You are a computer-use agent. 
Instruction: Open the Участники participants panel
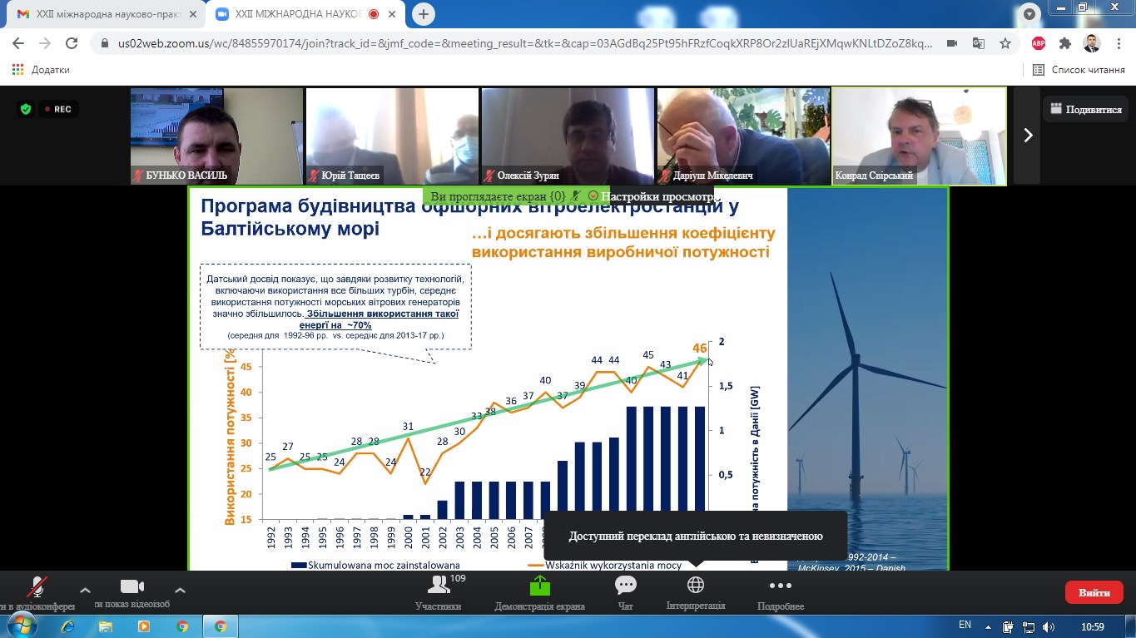[x=439, y=592]
